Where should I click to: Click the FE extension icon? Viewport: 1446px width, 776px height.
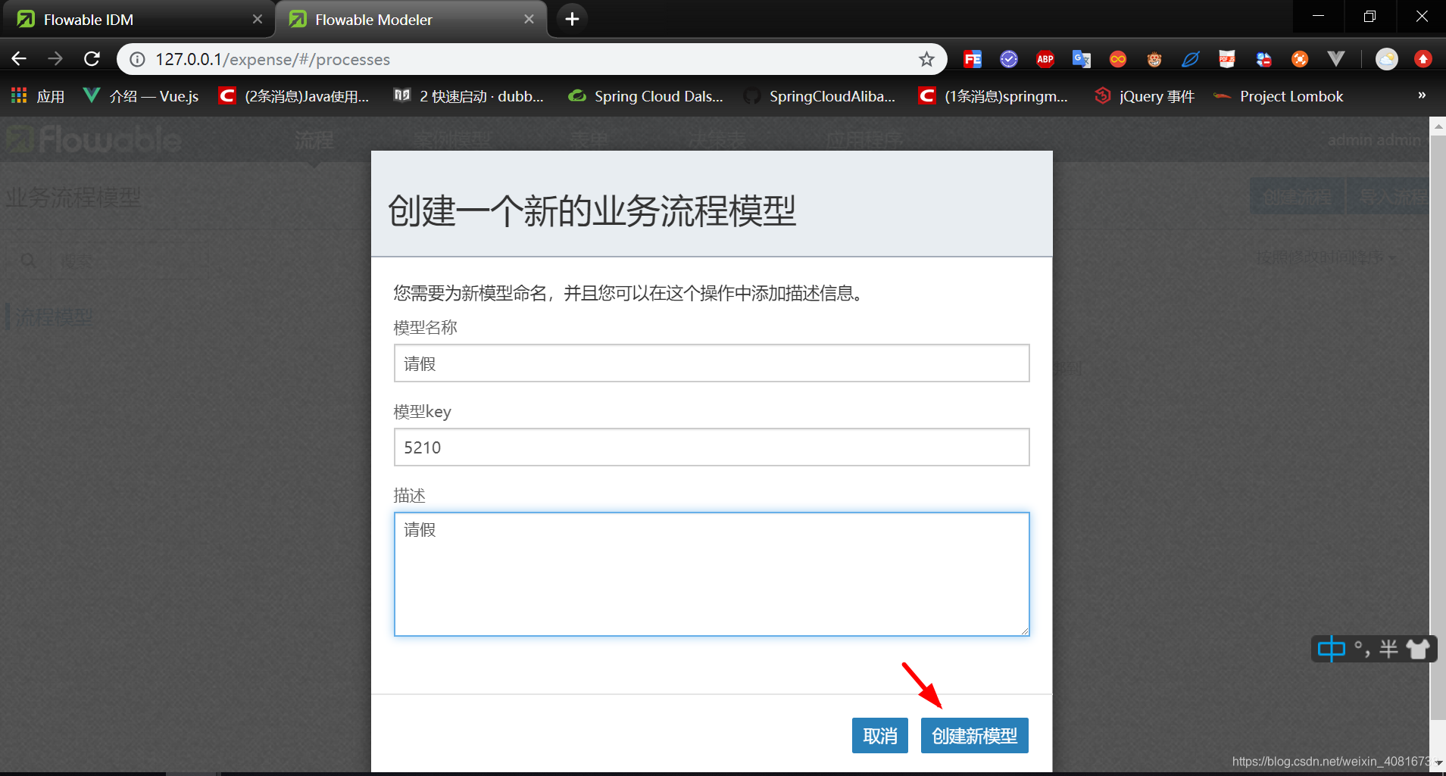pyautogui.click(x=972, y=58)
